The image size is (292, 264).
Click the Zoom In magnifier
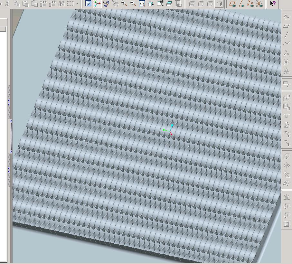tap(124, 4)
